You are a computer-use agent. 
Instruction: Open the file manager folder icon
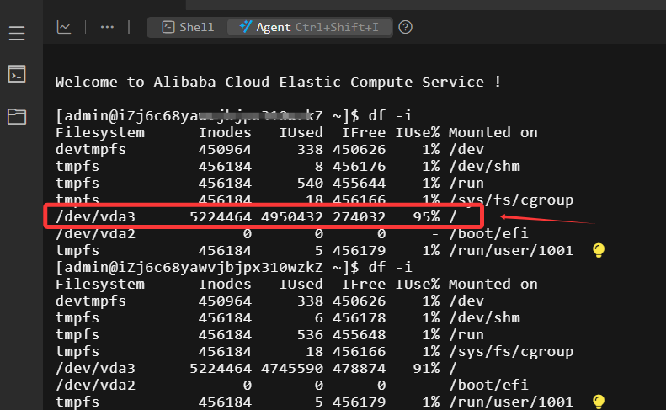[17, 116]
